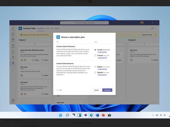The height and width of the screenshot is (127, 170).
Task: Open the About tab
Action: click(x=57, y=28)
